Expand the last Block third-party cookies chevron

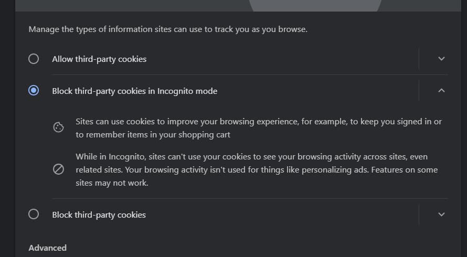coord(441,214)
